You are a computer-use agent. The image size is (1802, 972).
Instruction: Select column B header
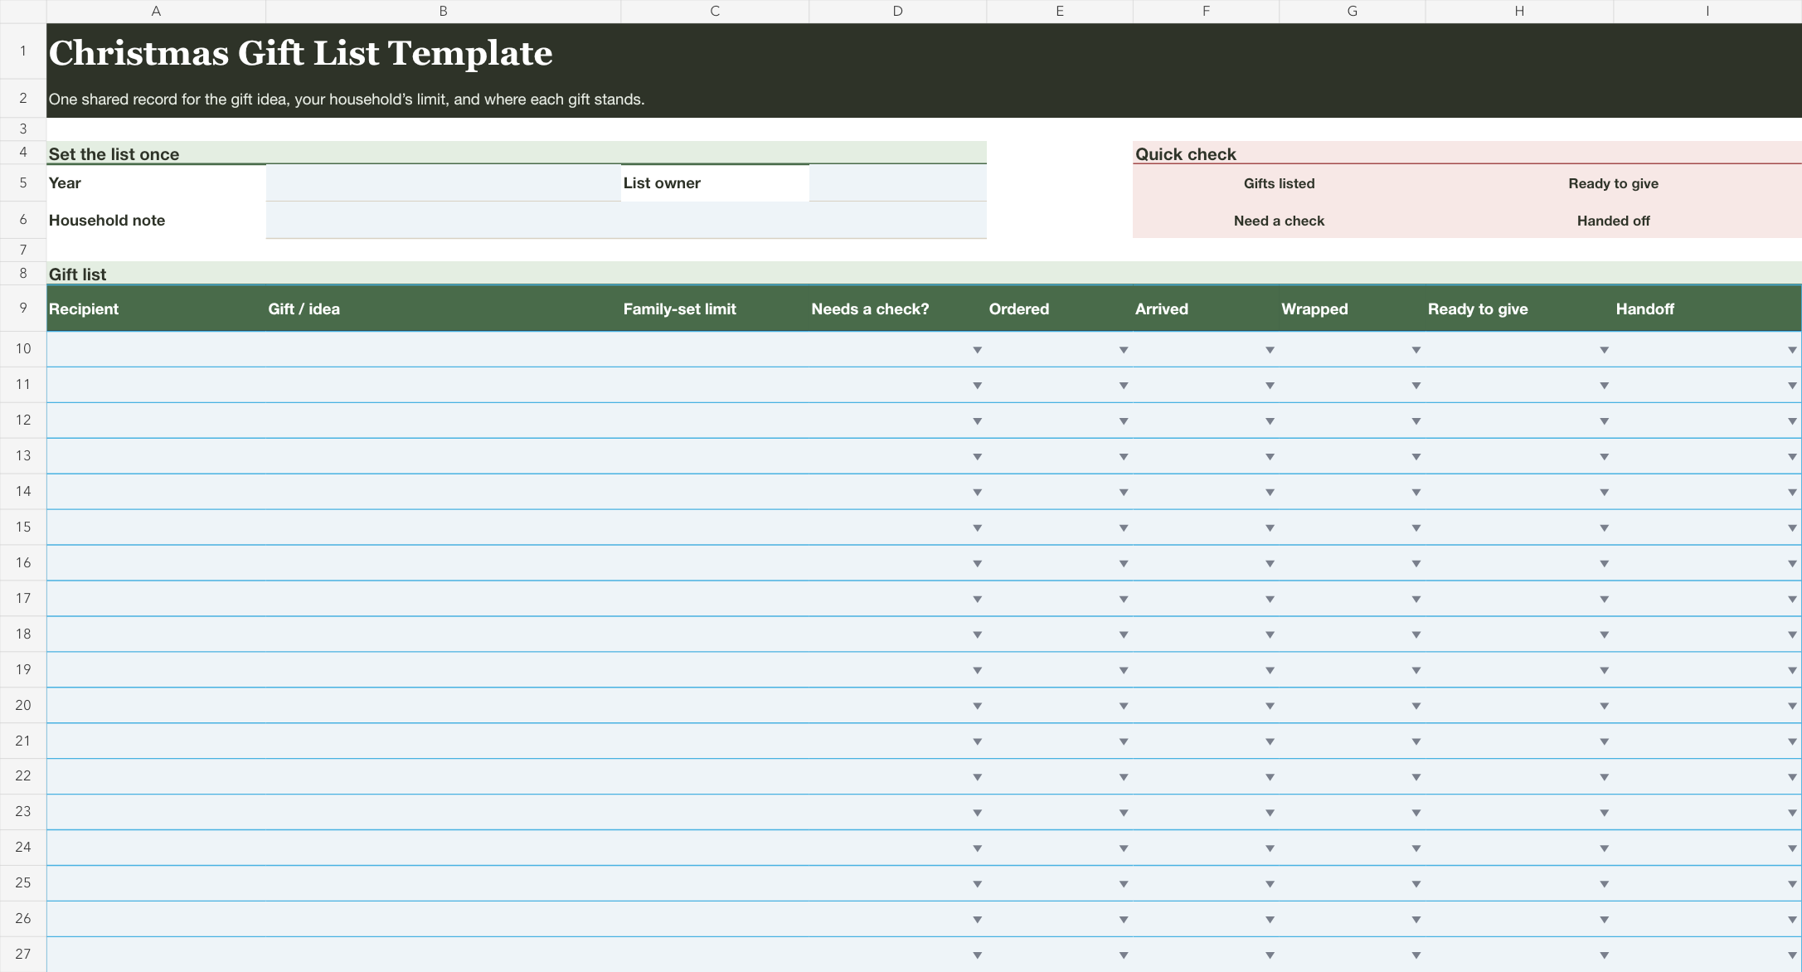point(443,12)
